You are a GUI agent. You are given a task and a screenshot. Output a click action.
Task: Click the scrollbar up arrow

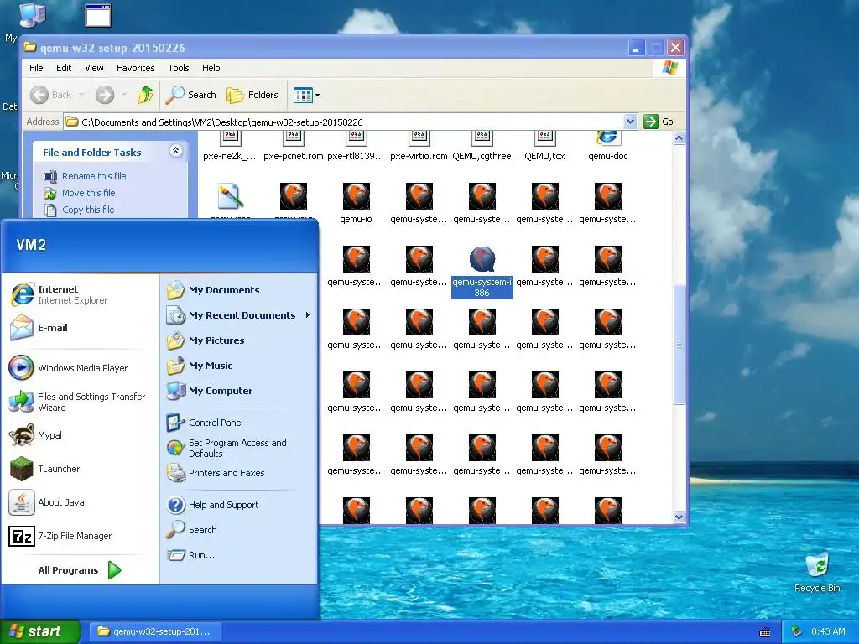point(679,138)
